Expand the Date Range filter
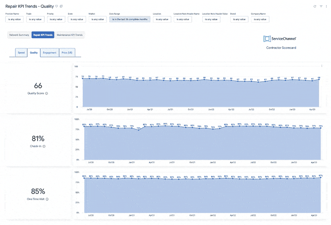Viewport: 331px width, 225px height. pyautogui.click(x=130, y=19)
